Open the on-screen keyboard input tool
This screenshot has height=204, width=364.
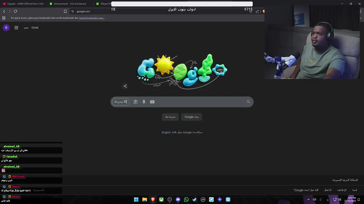152,102
